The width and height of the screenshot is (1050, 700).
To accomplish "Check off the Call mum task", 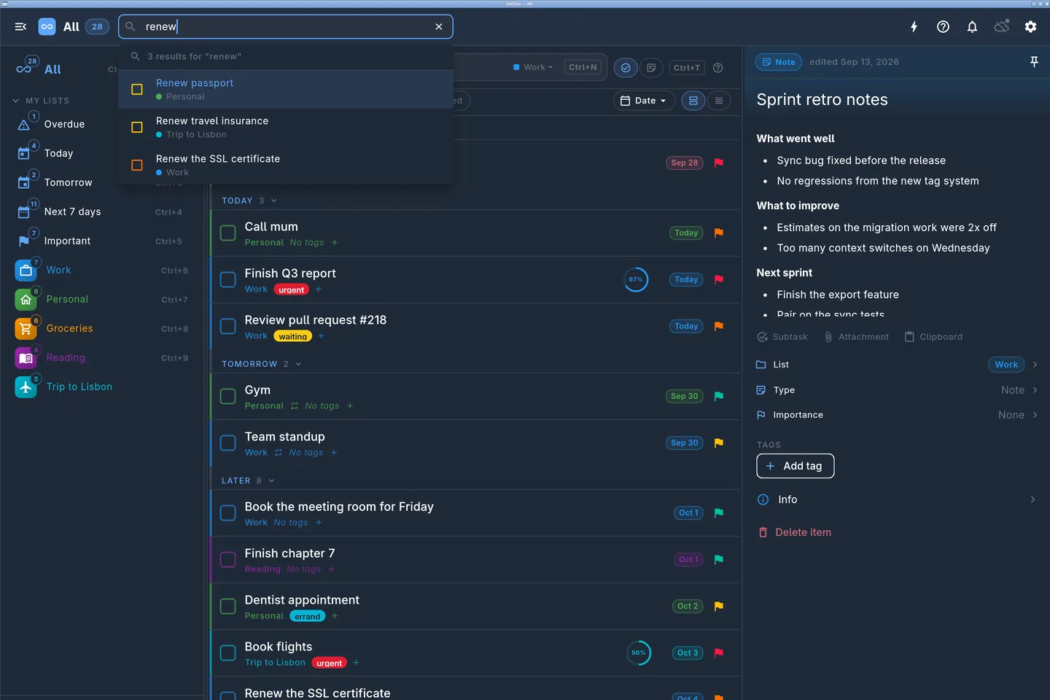I will pyautogui.click(x=228, y=233).
